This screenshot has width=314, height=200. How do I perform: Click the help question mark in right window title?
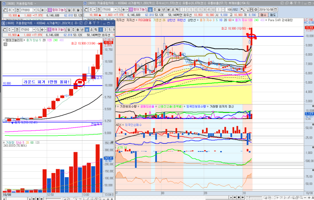tap(299, 3)
